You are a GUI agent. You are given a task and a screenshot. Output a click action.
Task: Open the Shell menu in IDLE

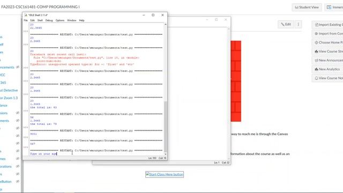tap(40, 20)
